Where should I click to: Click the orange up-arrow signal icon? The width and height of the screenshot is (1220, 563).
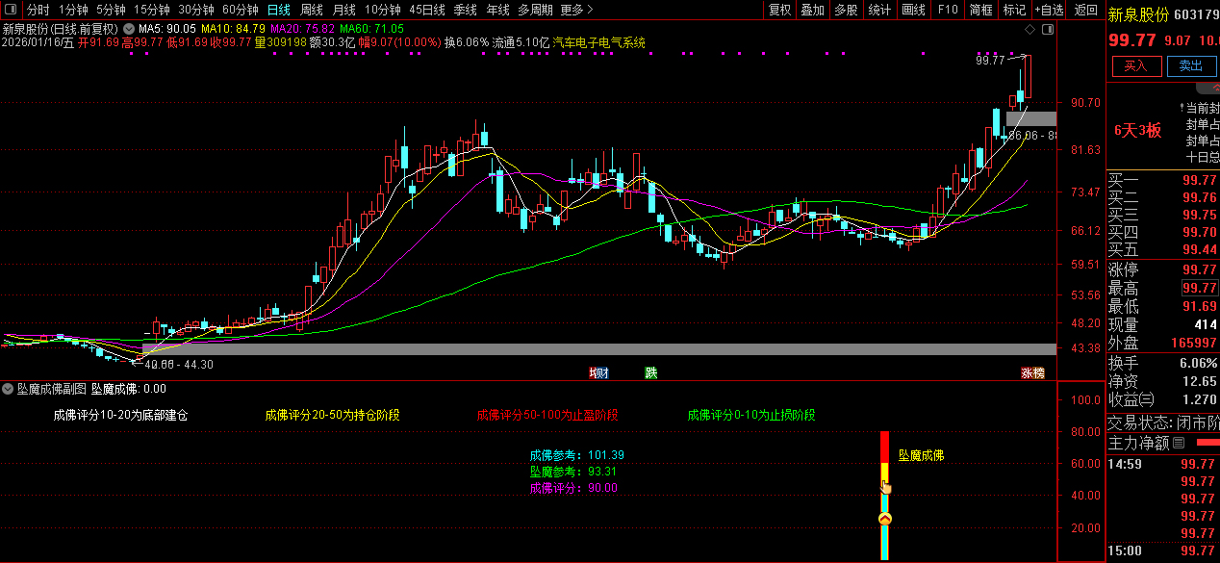tap(885, 520)
